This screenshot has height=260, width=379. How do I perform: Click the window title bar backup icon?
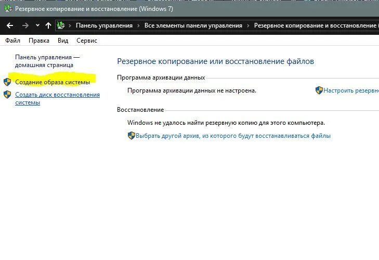click(8, 9)
